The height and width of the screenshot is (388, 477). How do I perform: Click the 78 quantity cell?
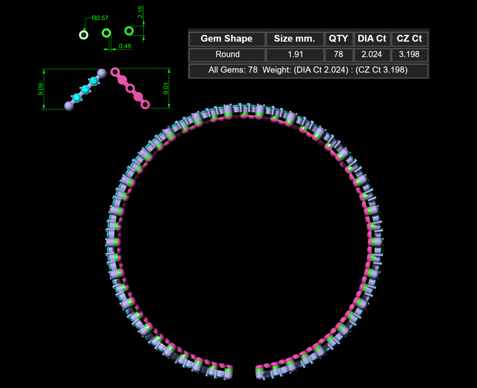[339, 54]
